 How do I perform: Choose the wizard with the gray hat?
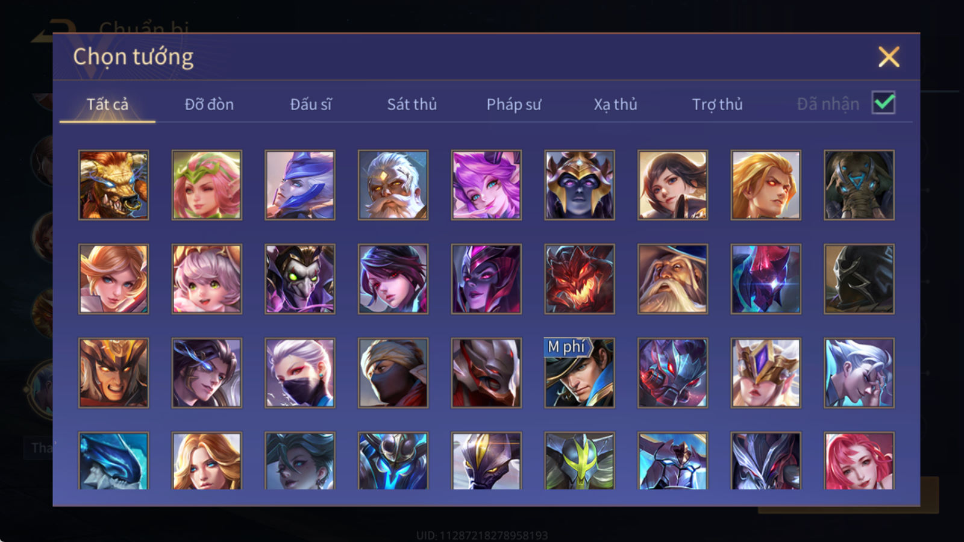[x=672, y=279]
